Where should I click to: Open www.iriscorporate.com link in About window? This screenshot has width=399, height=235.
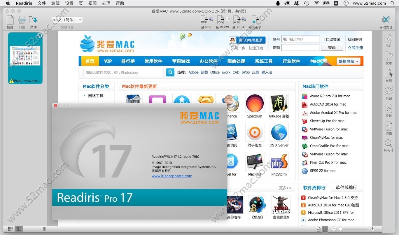(172, 176)
